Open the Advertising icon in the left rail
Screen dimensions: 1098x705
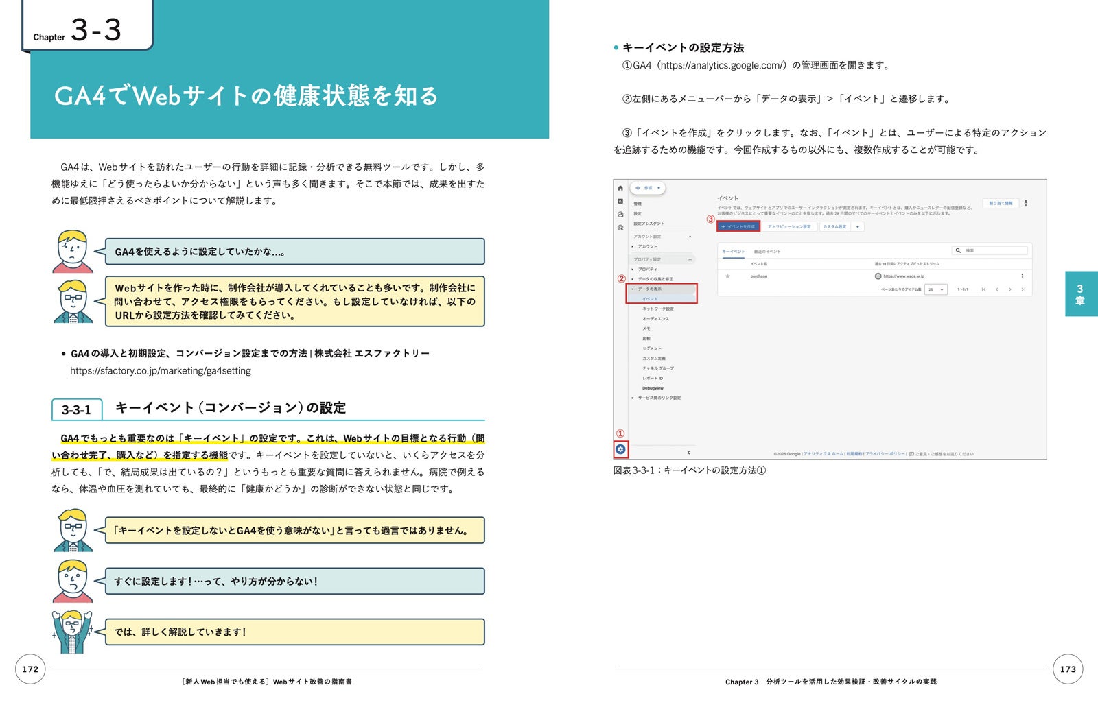(x=620, y=227)
